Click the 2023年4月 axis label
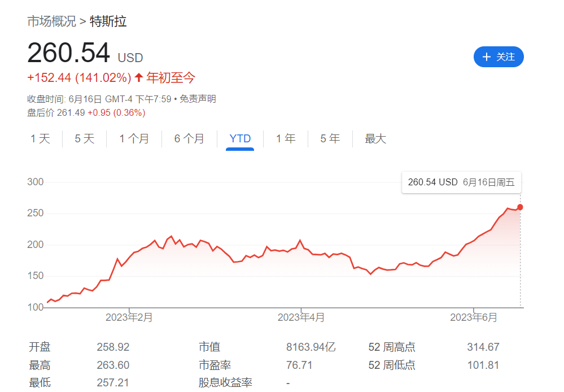This screenshot has height=392, width=564. (x=301, y=317)
